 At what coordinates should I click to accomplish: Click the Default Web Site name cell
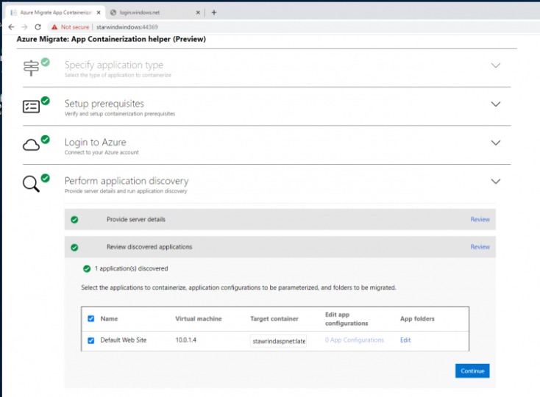pos(124,340)
